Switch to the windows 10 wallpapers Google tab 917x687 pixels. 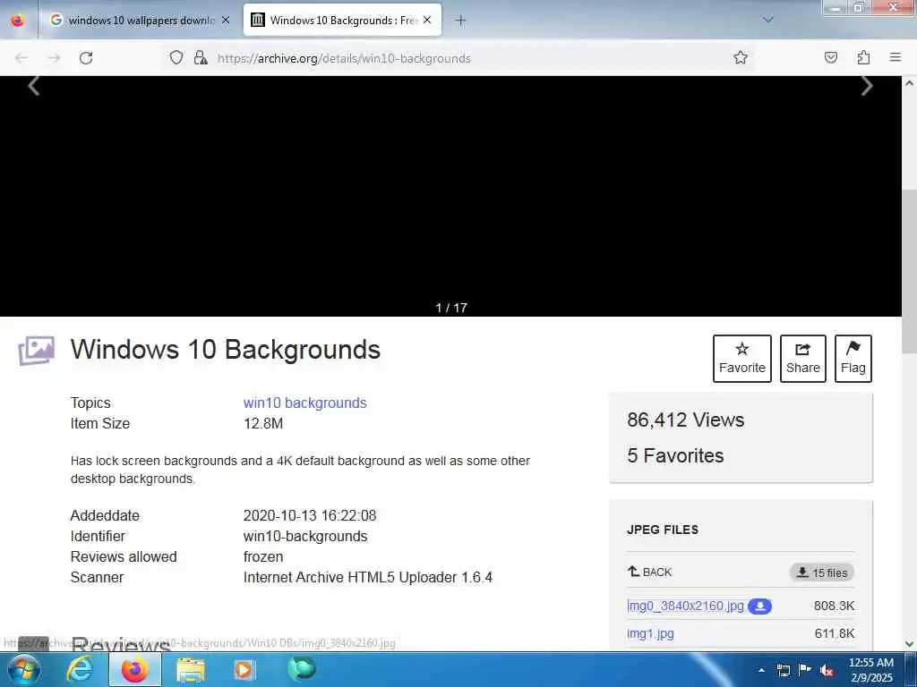pyautogui.click(x=140, y=21)
